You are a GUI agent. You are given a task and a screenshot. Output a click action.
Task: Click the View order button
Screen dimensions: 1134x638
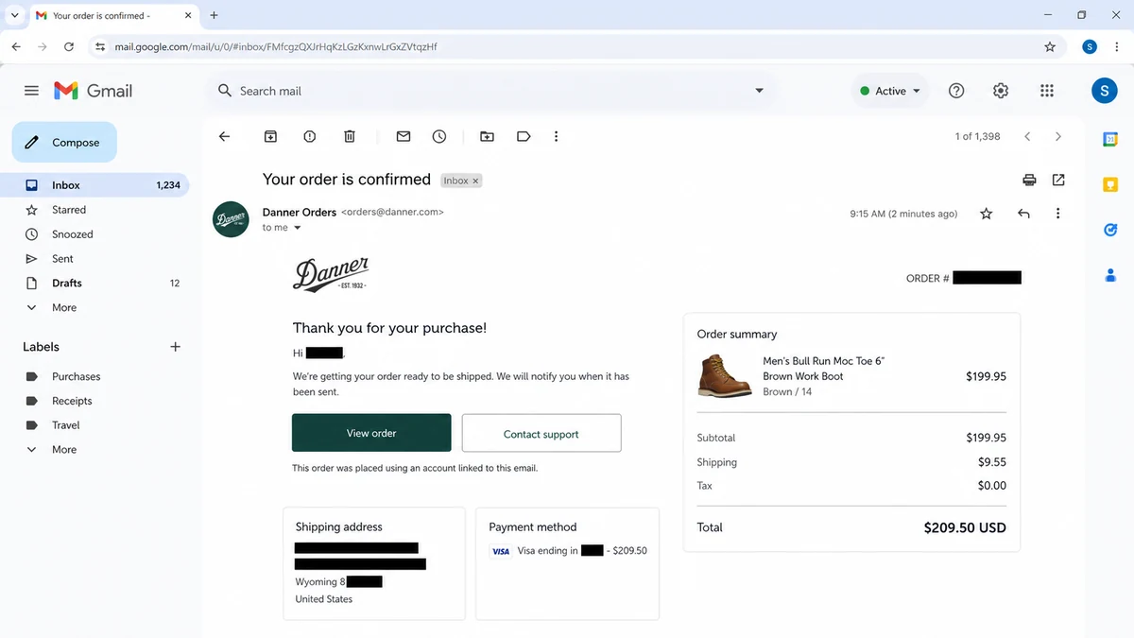[x=371, y=433]
